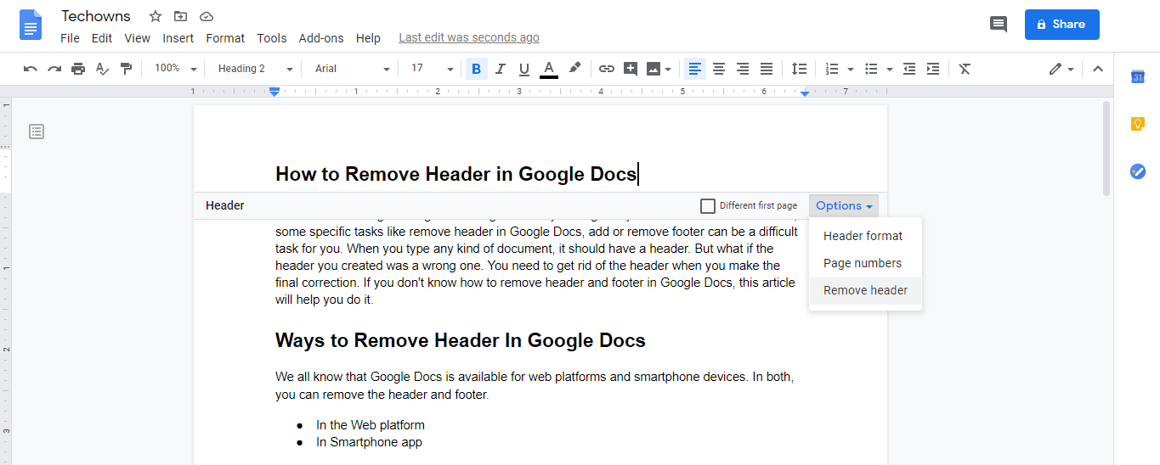Open Google Keep side panel
Viewport: 1160px width, 465px height.
coord(1138,124)
